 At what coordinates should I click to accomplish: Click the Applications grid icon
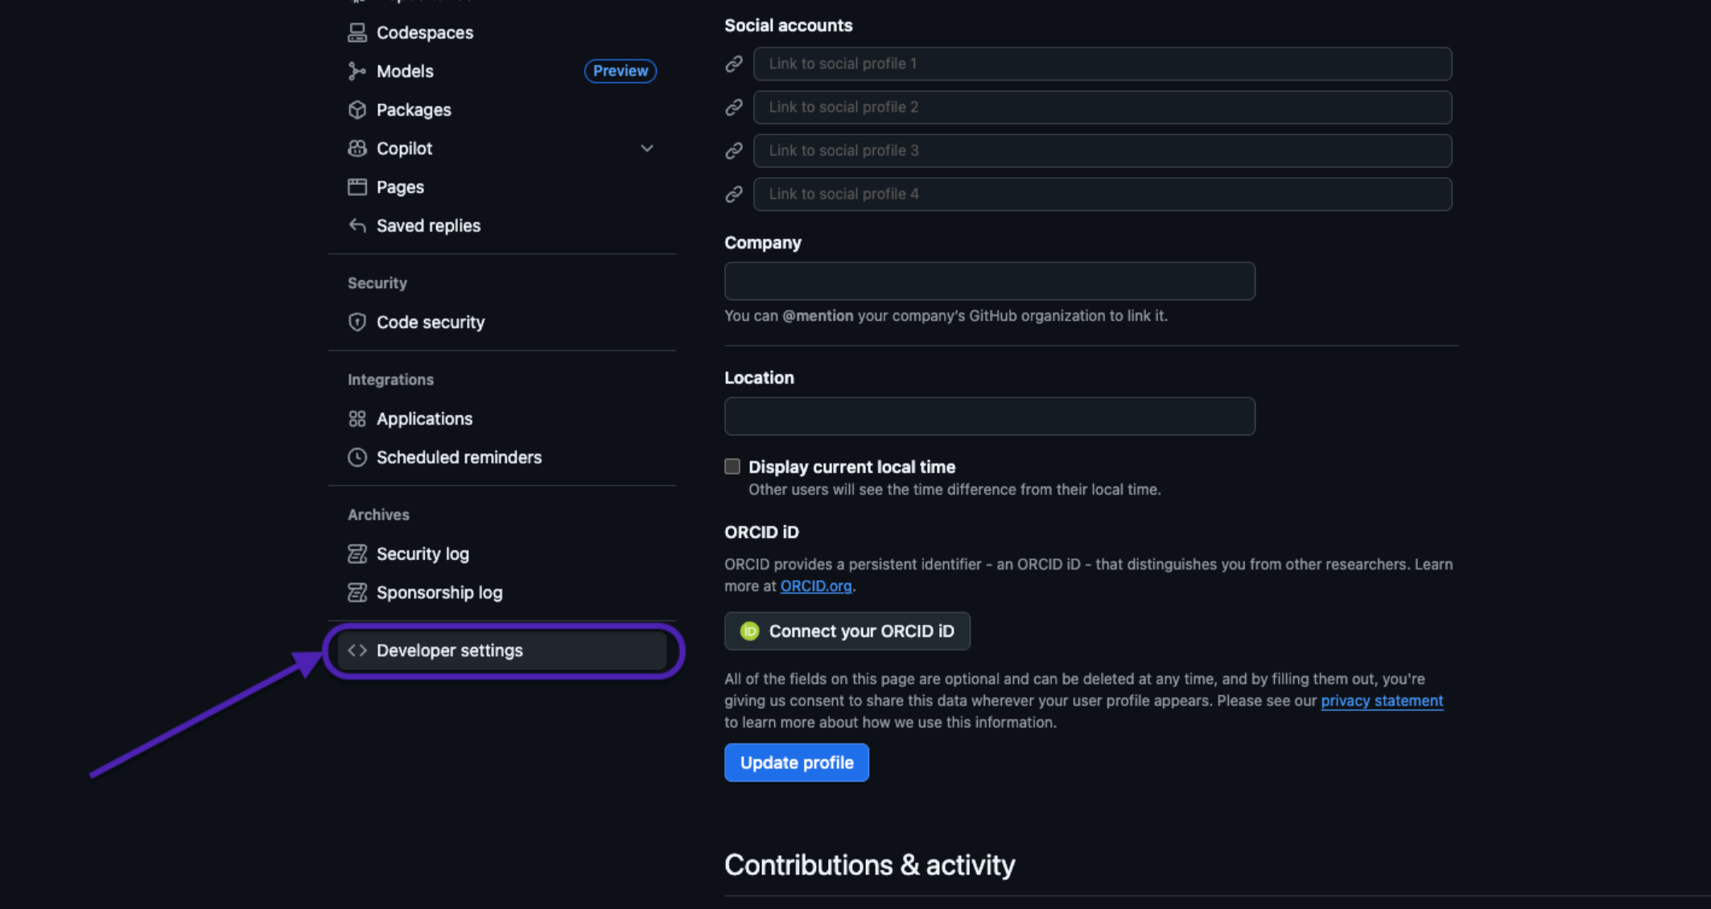[x=357, y=418]
